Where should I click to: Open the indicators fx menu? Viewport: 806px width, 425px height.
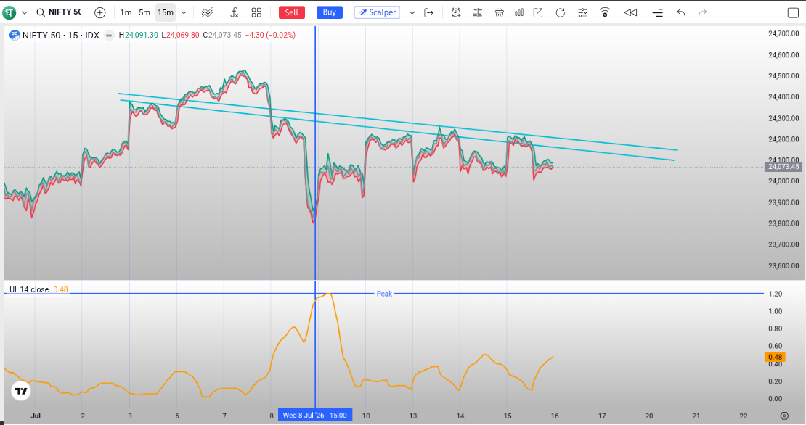235,12
